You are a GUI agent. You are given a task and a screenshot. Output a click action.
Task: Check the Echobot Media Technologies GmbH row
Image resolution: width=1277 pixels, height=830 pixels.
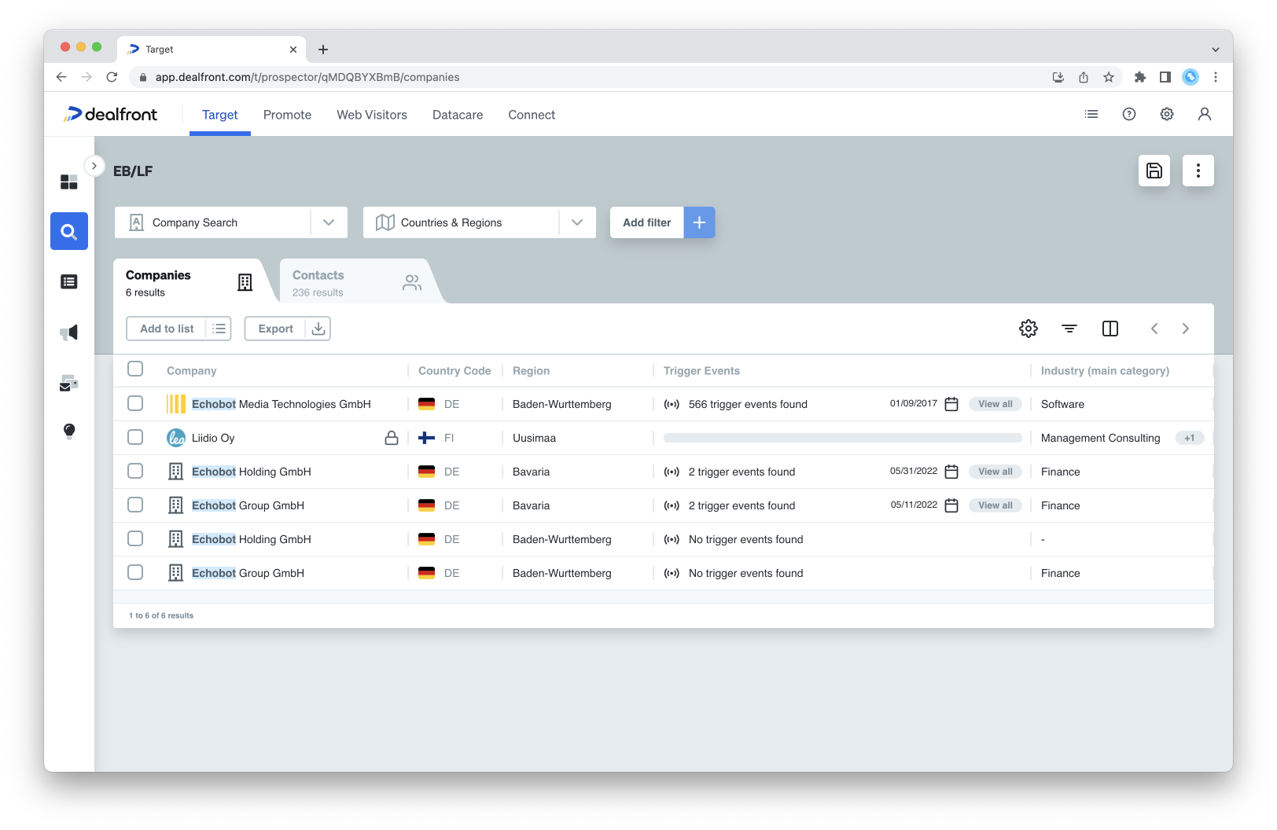coord(135,403)
